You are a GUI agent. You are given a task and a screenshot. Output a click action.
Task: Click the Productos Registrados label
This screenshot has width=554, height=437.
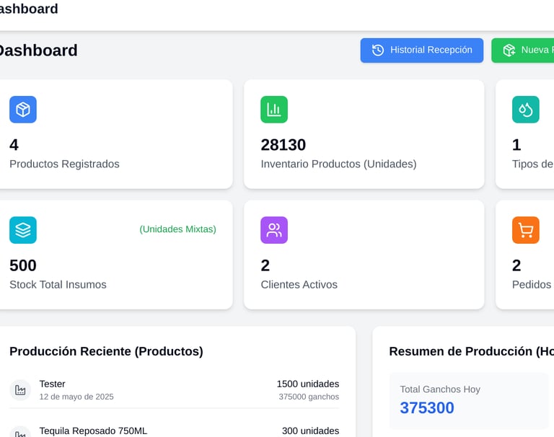pos(64,164)
